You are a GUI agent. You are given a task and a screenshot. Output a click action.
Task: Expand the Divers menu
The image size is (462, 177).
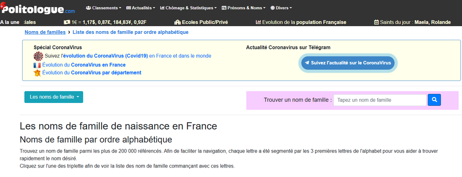tap(281, 8)
